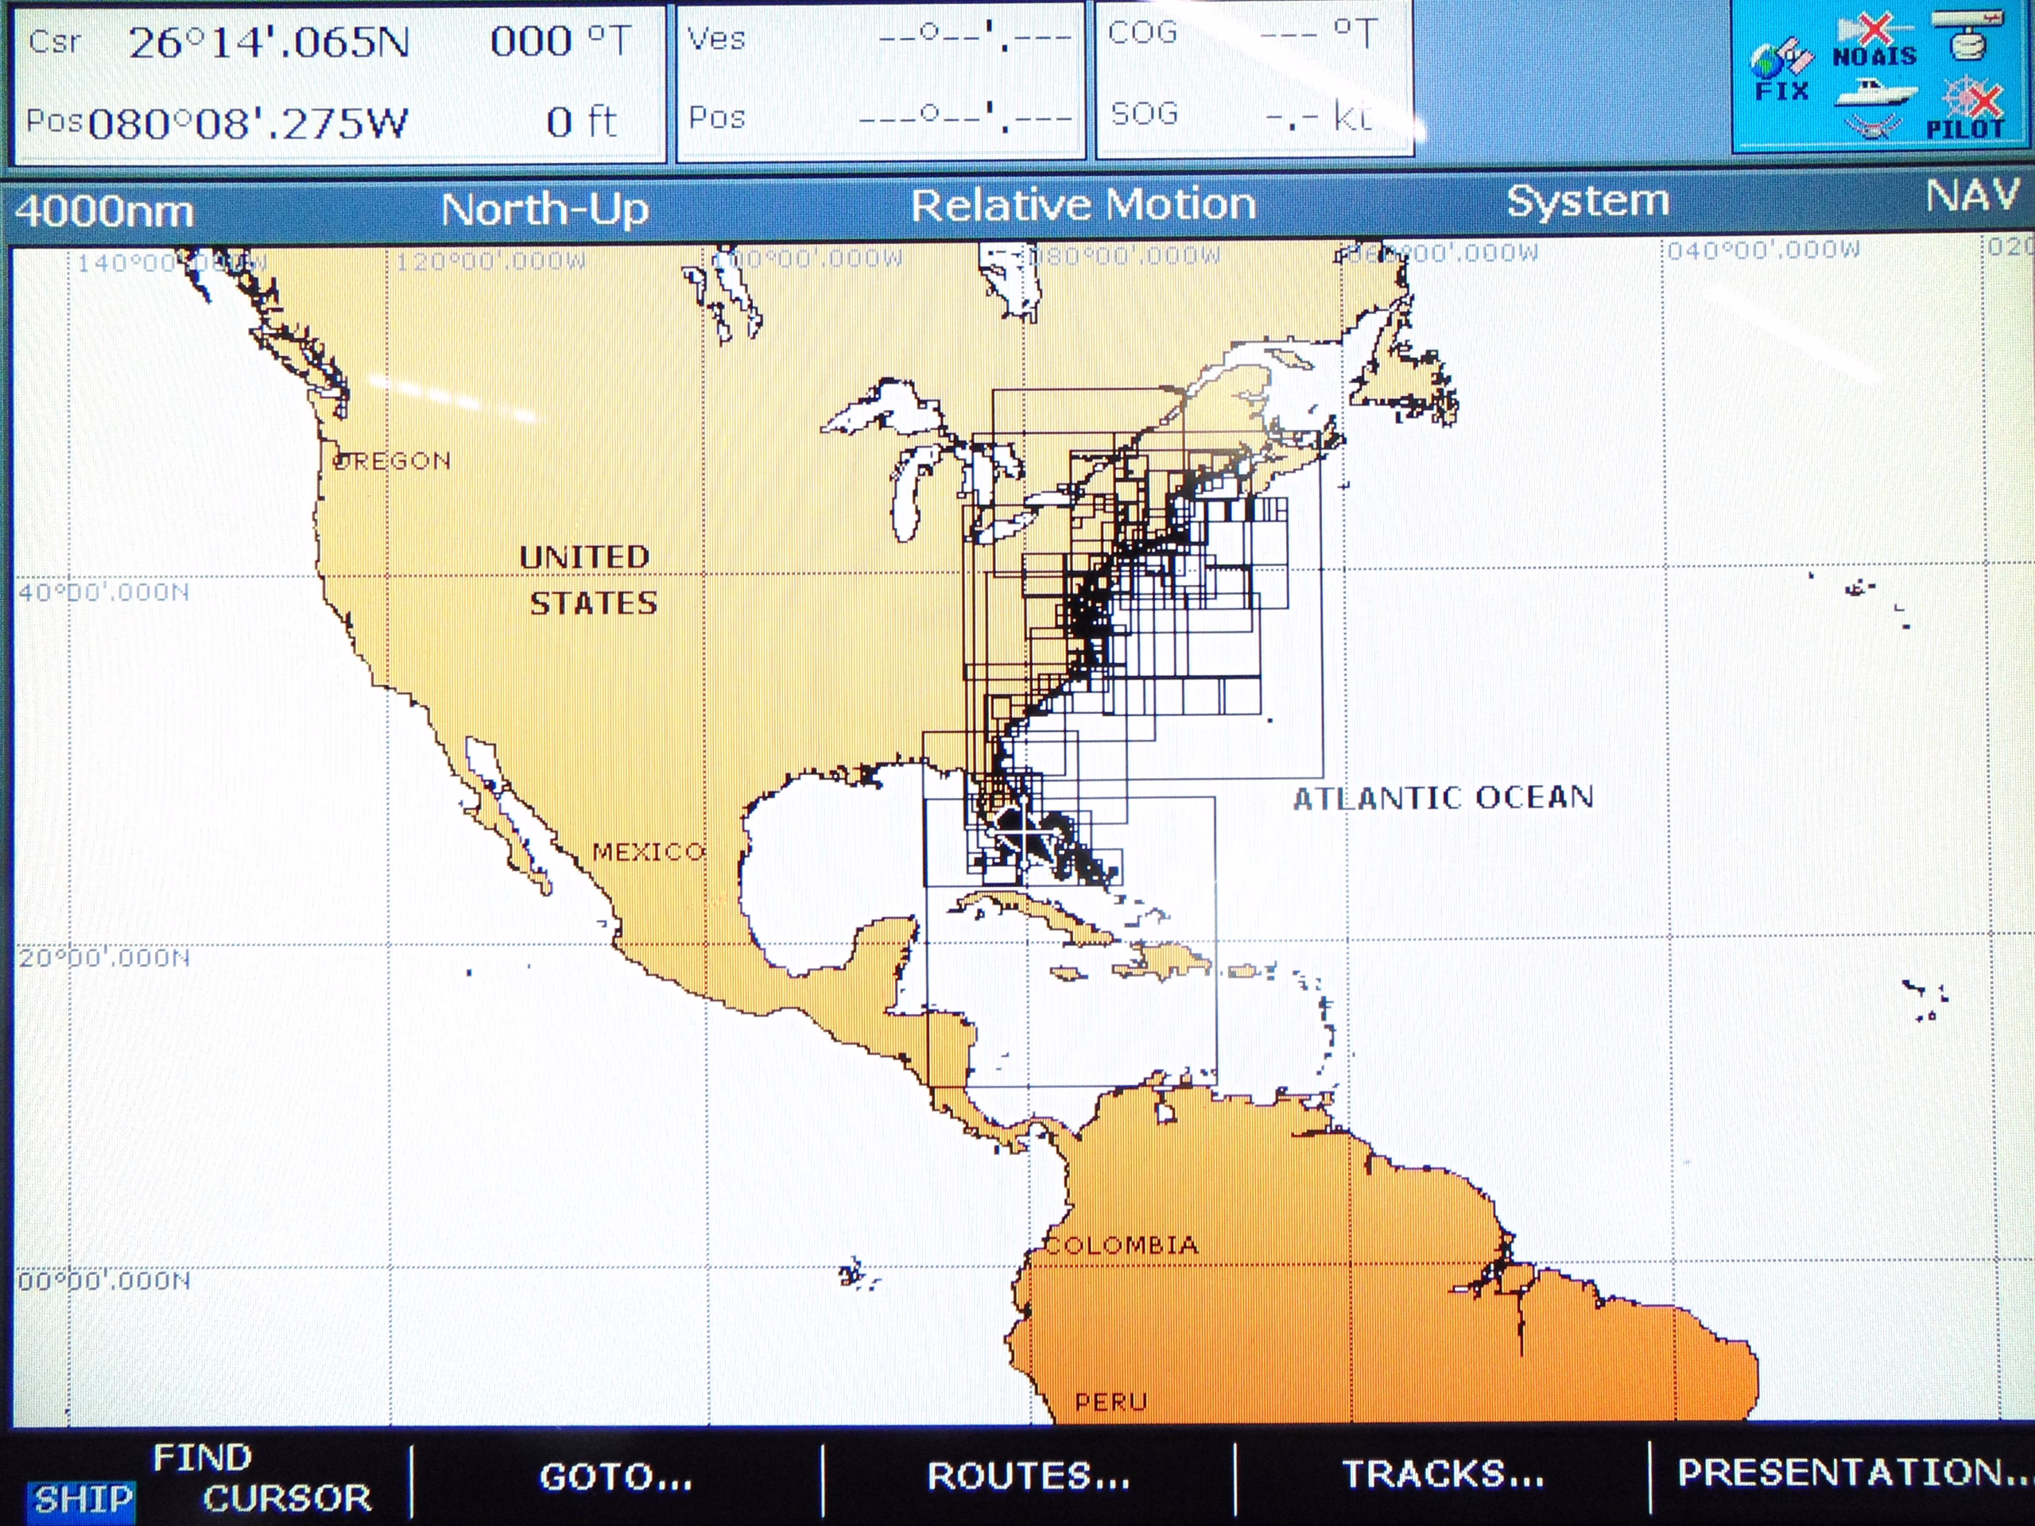The height and width of the screenshot is (1526, 2035).
Task: Click the North-Up orientation label
Action: pyautogui.click(x=545, y=210)
